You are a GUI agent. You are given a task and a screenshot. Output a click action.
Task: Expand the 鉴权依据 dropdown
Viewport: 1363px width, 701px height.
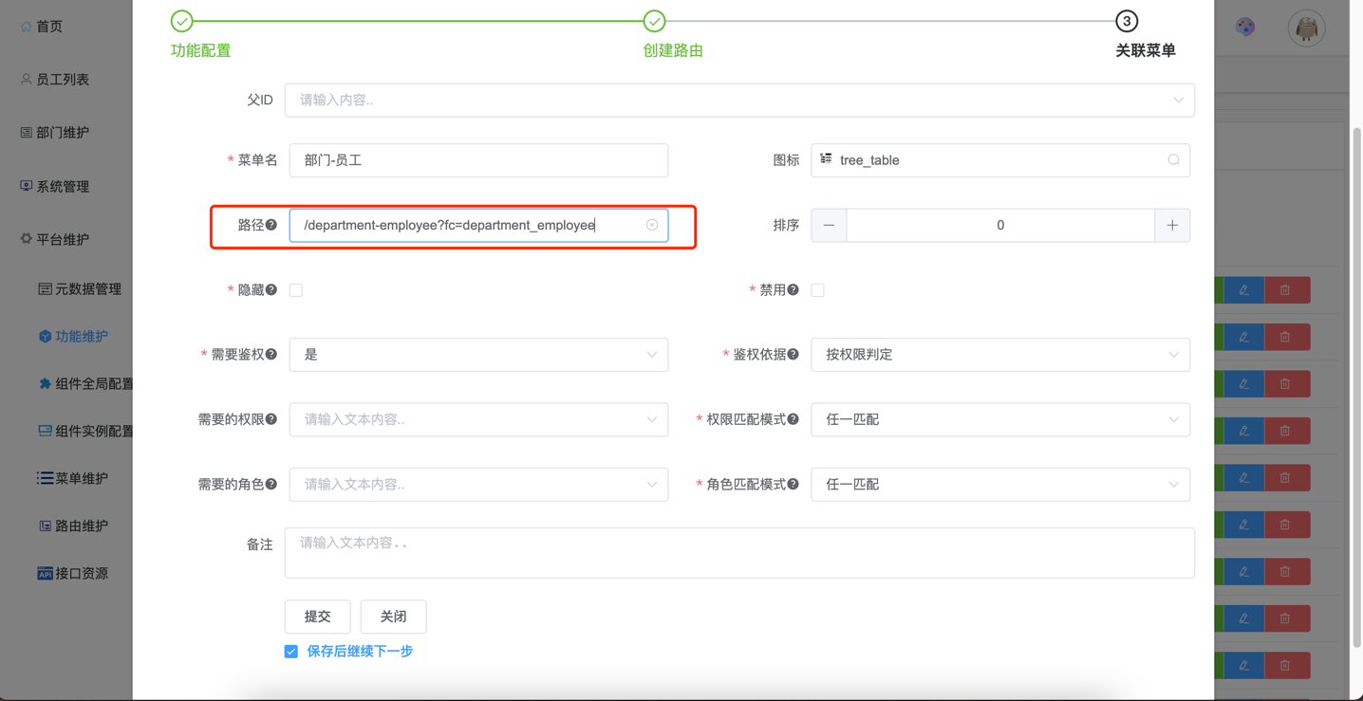(x=999, y=355)
